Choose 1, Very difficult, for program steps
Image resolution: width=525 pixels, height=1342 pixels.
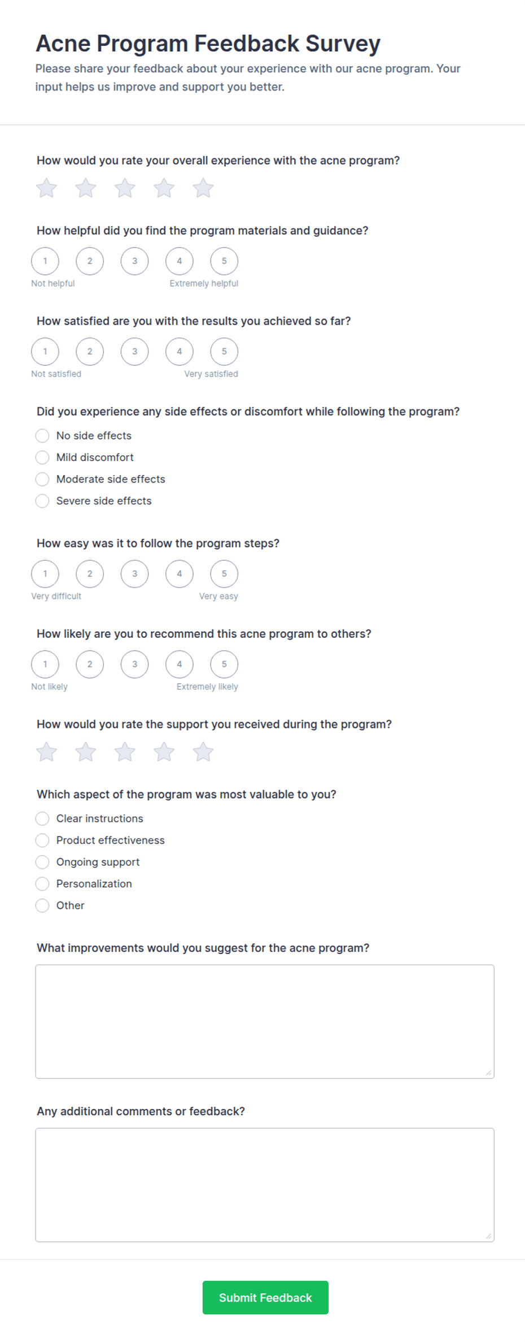pyautogui.click(x=45, y=574)
